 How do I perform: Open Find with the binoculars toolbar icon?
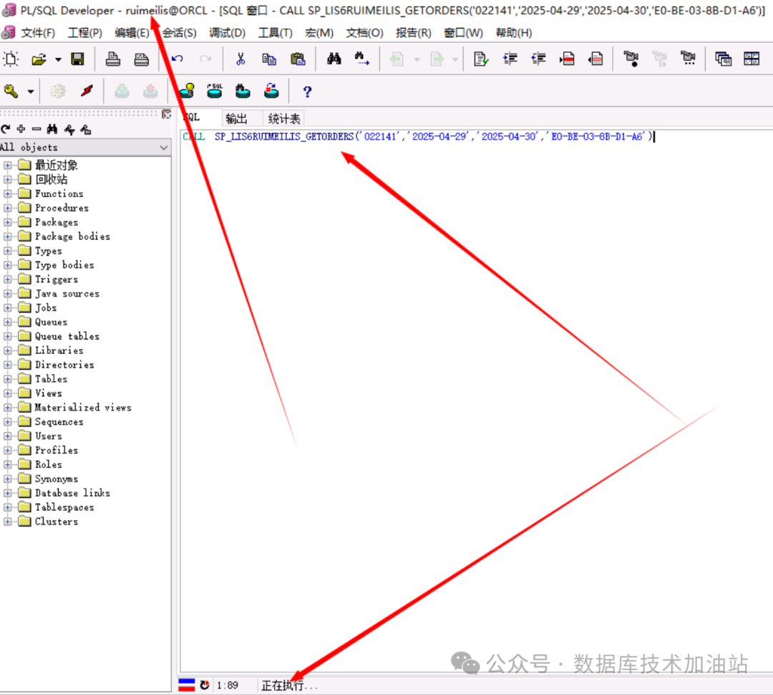(334, 59)
